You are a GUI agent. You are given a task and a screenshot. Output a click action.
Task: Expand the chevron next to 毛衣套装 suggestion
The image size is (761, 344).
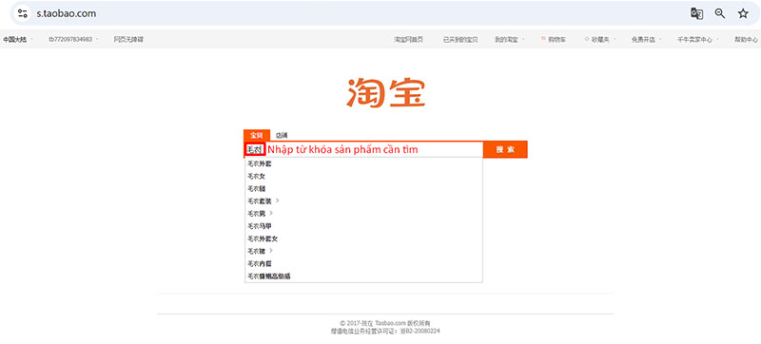(x=278, y=201)
